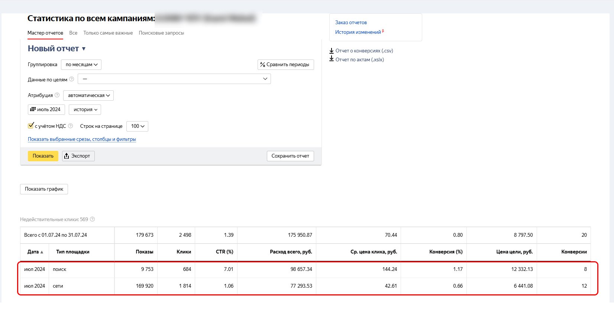This screenshot has width=614, height=330.
Task: Click the help icon next to Данные по целям
Action: click(x=72, y=79)
